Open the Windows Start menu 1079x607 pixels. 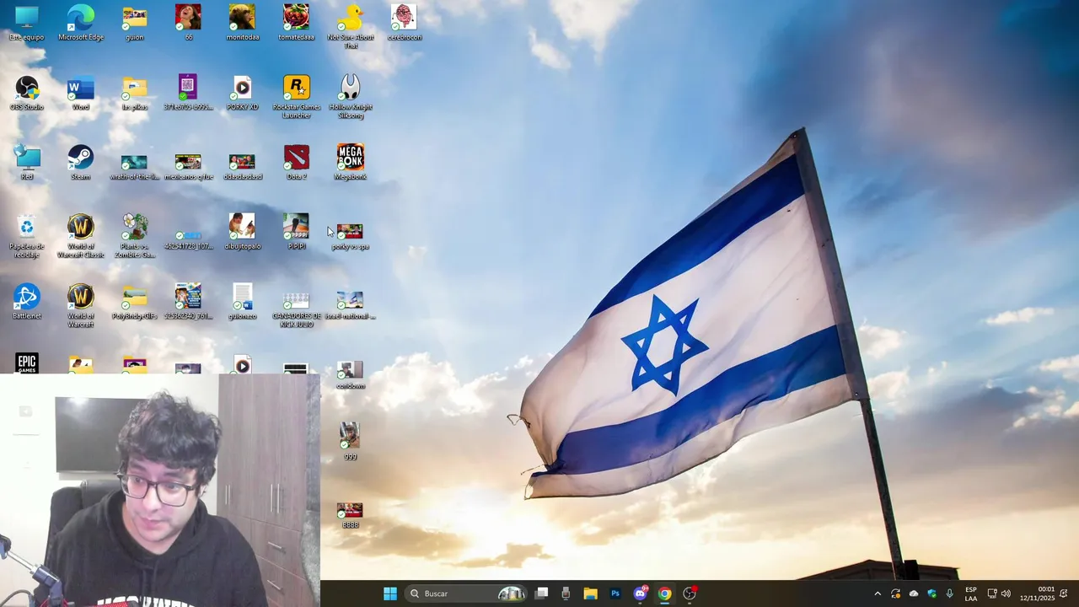point(389,594)
